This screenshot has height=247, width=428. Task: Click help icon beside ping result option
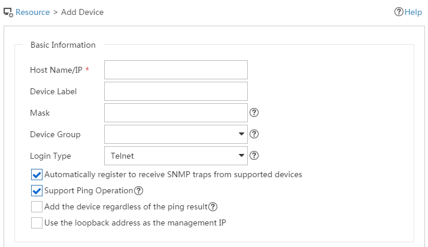pyautogui.click(x=213, y=207)
